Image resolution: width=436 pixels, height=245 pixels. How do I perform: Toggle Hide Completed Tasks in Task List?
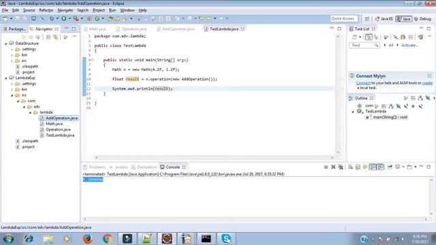click(395, 37)
